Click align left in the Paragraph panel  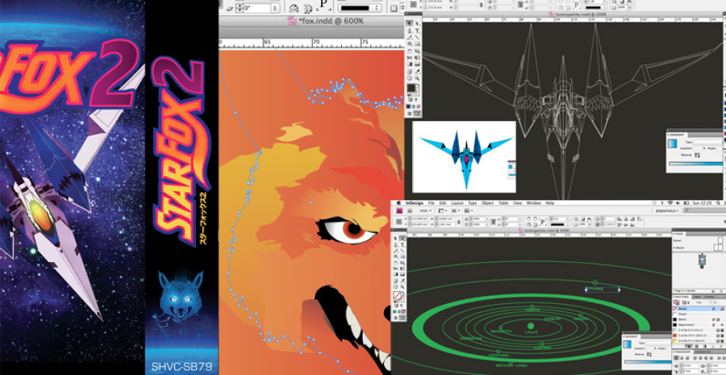(x=677, y=358)
